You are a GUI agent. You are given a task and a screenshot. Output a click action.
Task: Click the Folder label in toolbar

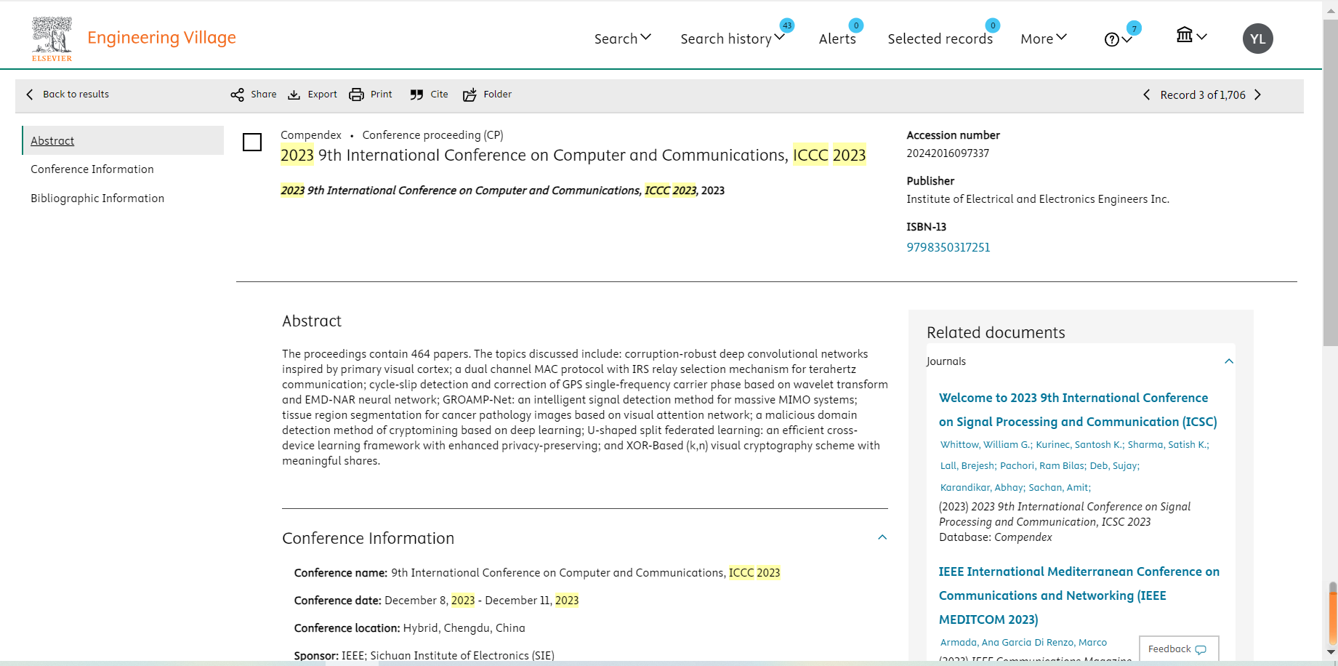tap(497, 95)
